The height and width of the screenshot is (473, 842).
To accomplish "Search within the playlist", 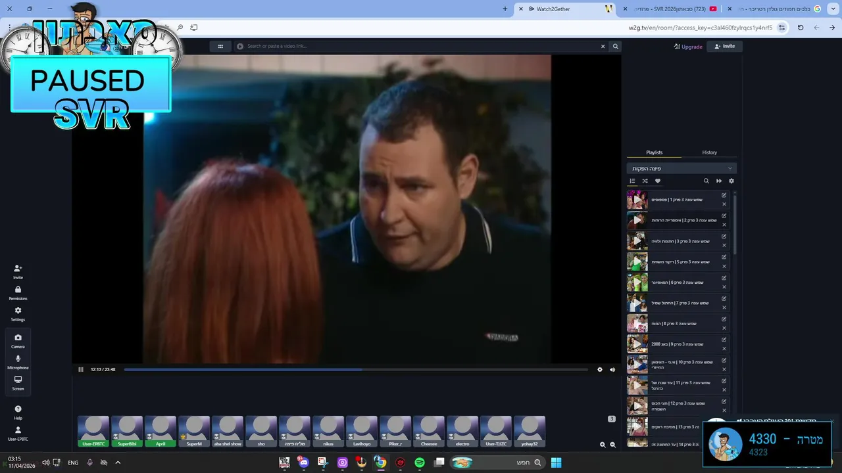I will pos(706,181).
